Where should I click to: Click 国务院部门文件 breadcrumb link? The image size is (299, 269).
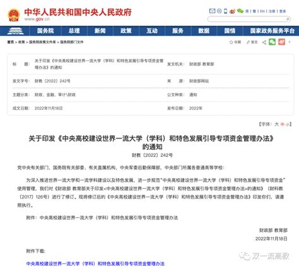(72, 42)
